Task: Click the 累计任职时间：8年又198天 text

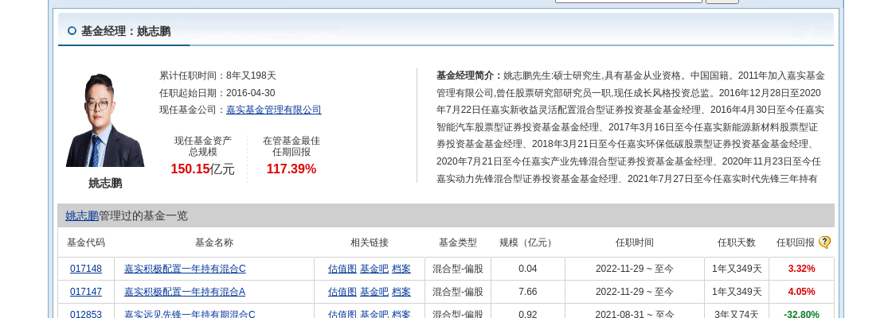Action: point(217,76)
